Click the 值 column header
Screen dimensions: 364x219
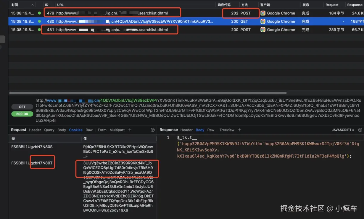pyautogui.click(x=85, y=139)
